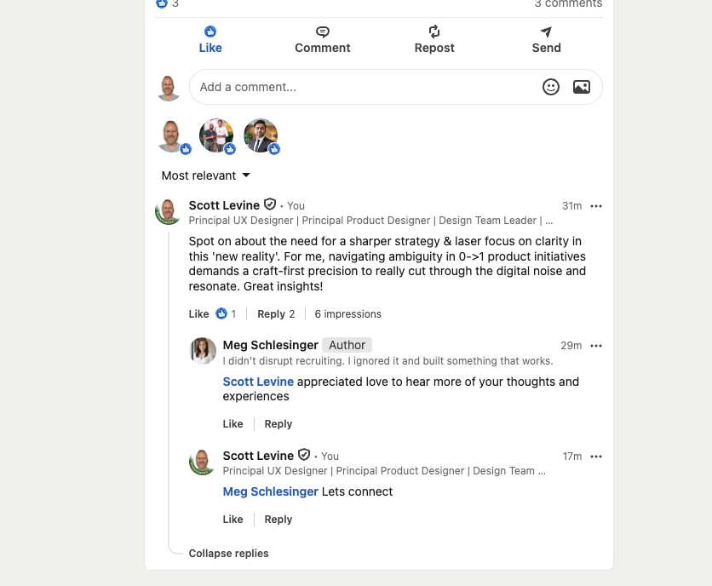Toggle Like on Meg Schlesinger's reply
Screen dimensions: 712x586
[233, 423]
